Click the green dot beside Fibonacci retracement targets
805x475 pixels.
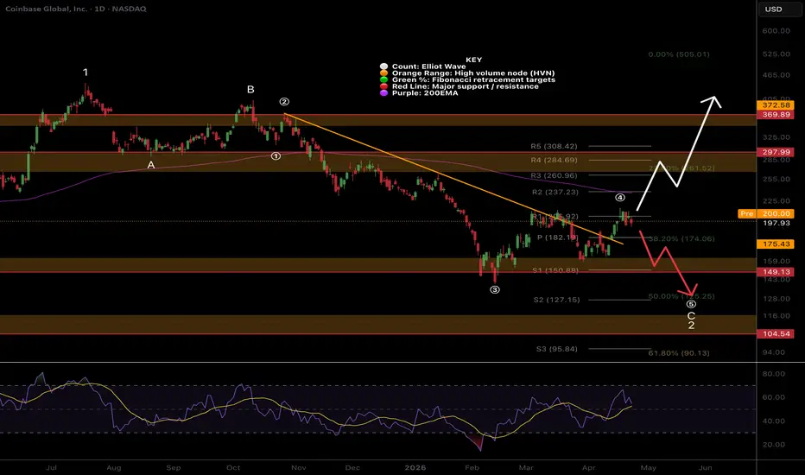(383, 79)
